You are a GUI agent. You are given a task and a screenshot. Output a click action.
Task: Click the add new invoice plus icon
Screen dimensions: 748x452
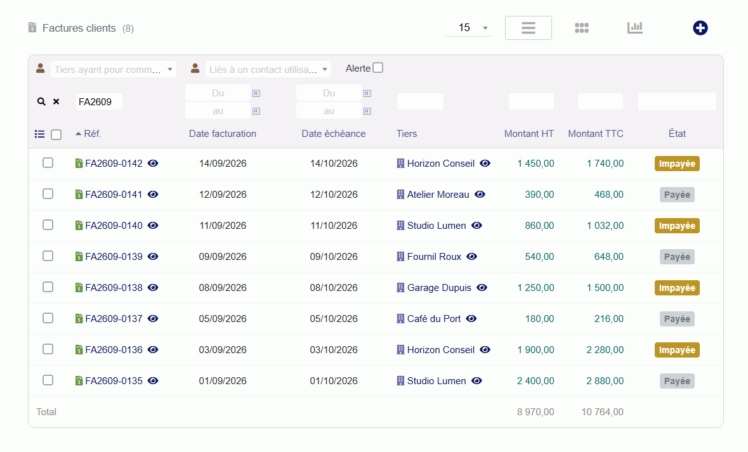coord(700,28)
